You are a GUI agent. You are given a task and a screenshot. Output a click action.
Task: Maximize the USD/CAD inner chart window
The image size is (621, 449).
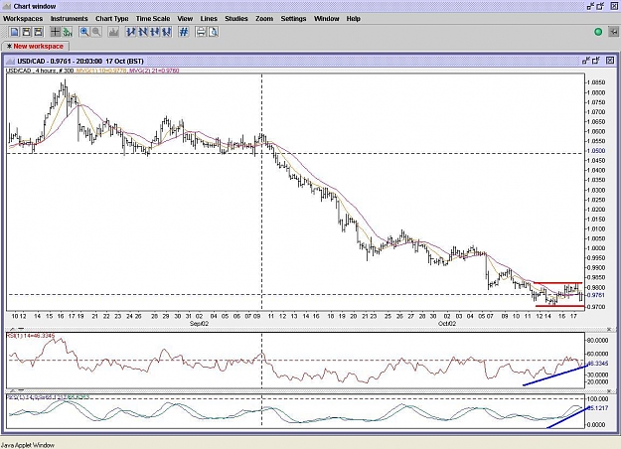[596, 61]
